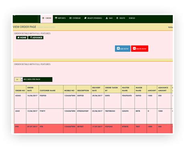Switch to the Reports tab

click(60, 18)
